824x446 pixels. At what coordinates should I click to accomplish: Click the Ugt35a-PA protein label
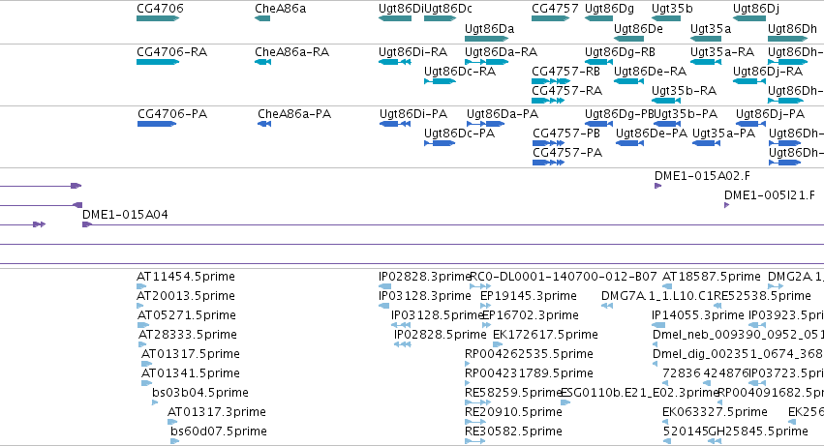(724, 134)
